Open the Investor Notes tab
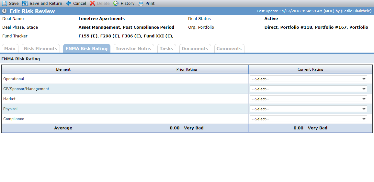Screen dimensions: 374x182 (133, 48)
